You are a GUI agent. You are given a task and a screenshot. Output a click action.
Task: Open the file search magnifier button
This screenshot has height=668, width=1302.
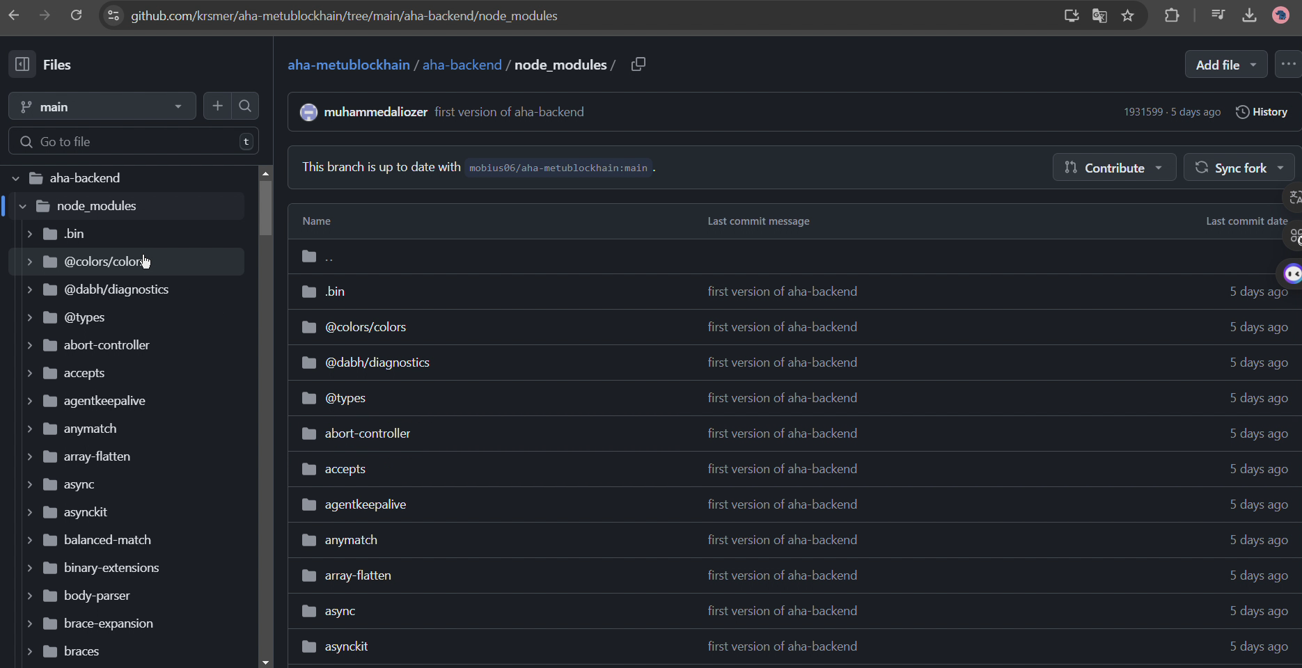click(x=245, y=106)
